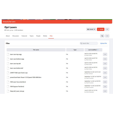Click the Type column header
This screenshot has height=113, width=113.
[75, 50]
